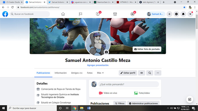The width and height of the screenshot is (198, 111).
Task: Open the Groups icon
Action: [132, 14]
